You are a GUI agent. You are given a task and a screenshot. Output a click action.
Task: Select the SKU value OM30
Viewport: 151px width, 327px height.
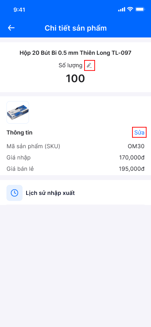point(136,147)
